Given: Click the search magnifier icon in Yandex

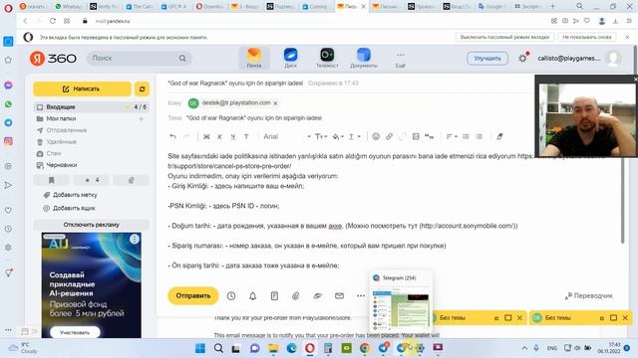Looking at the screenshot, I should pos(182,59).
